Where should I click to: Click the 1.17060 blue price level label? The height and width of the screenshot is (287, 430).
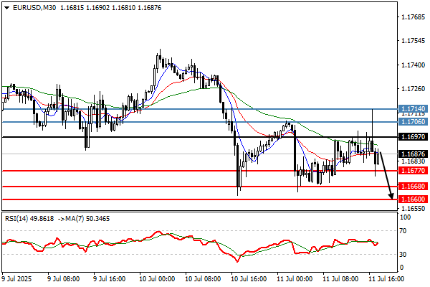click(x=413, y=122)
